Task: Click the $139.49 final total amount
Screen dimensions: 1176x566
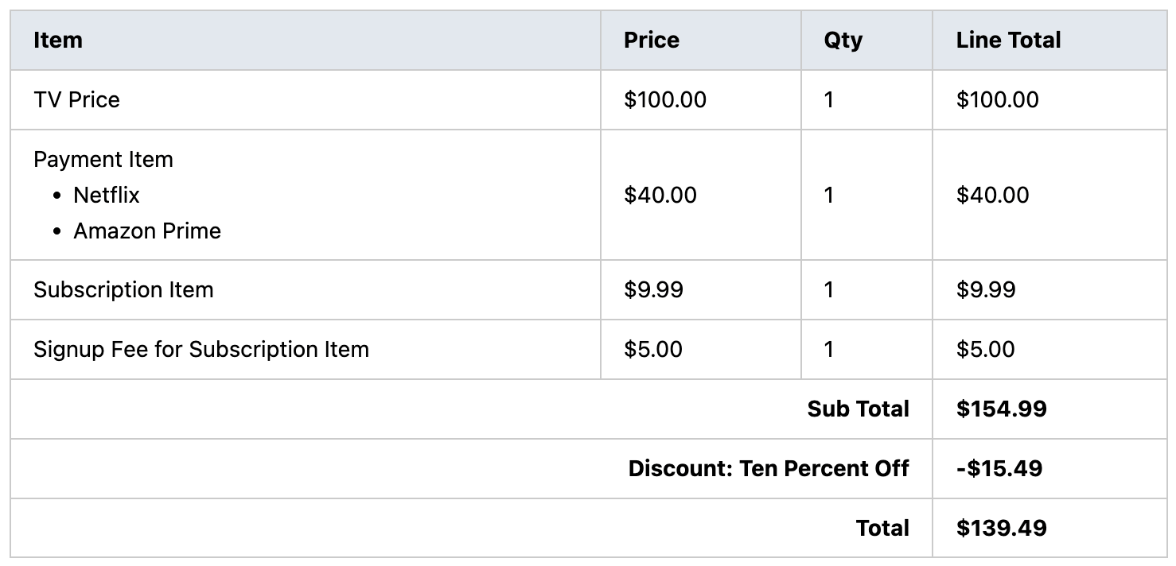Action: pyautogui.click(x=1001, y=529)
